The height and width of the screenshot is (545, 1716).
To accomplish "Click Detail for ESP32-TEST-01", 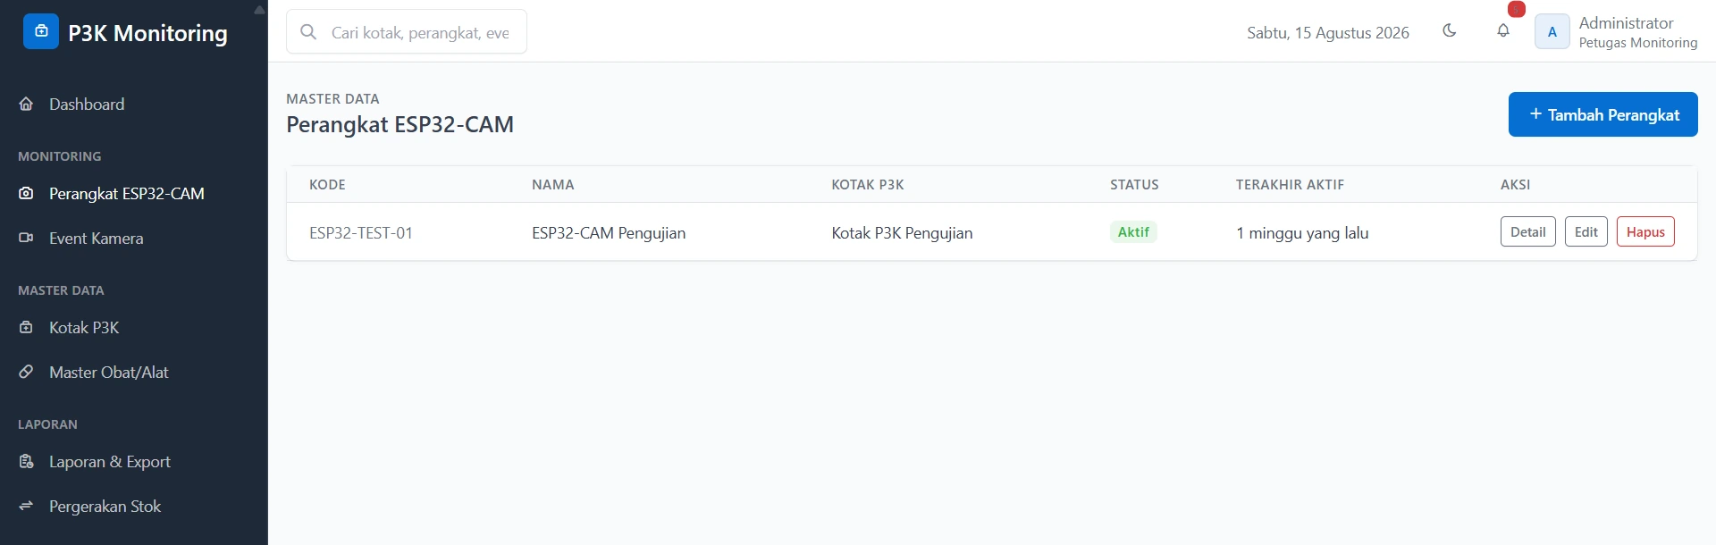I will tap(1528, 231).
